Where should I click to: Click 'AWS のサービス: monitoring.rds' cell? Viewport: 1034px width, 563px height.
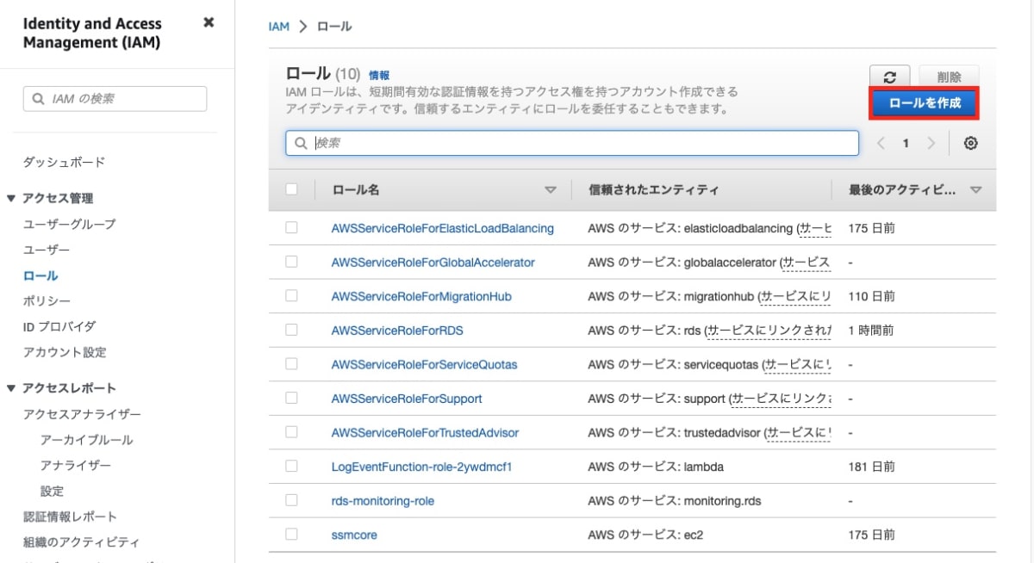click(x=675, y=500)
